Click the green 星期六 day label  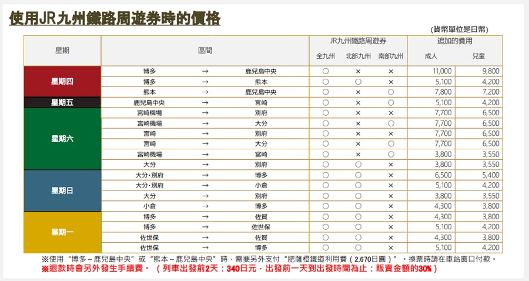click(62, 139)
